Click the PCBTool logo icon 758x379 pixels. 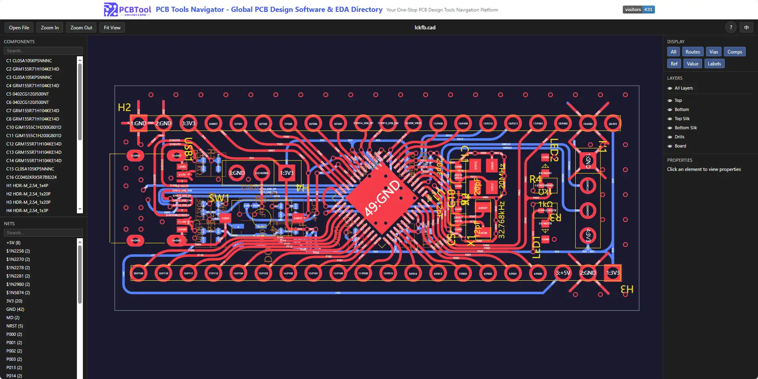pos(127,10)
